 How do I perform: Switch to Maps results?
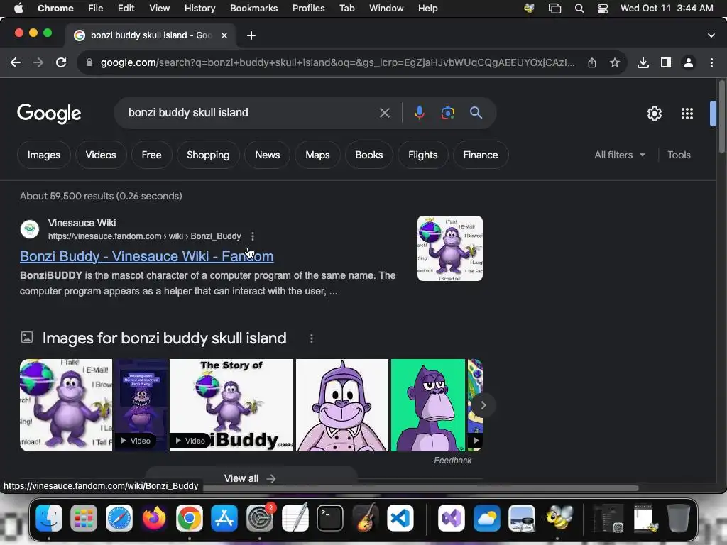(317, 155)
